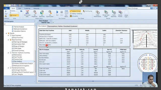Open Set Process Data
Image resolution: width=161 pixels, height=90 pixels.
tap(27, 14)
